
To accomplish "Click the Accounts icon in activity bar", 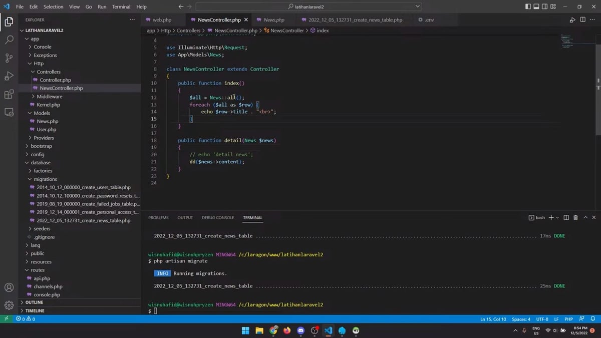I will (x=9, y=287).
